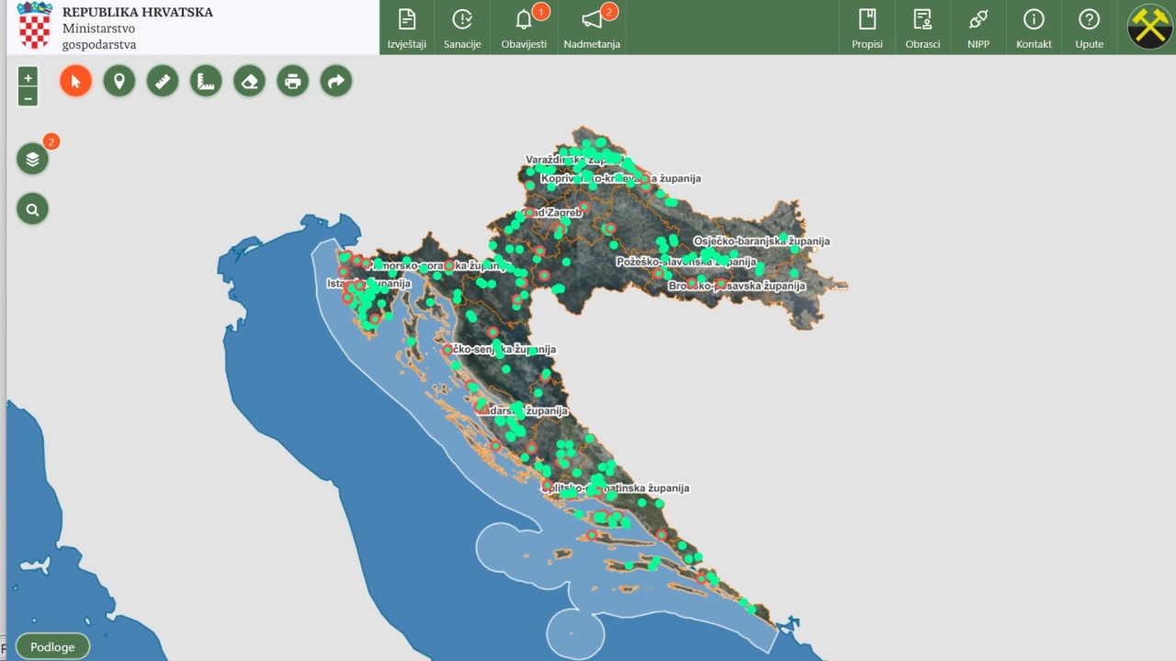1176x661 pixels.
Task: Zoom in with the plus button
Action: coord(28,78)
